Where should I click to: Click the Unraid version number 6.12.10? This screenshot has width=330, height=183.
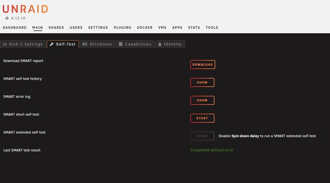tap(18, 18)
